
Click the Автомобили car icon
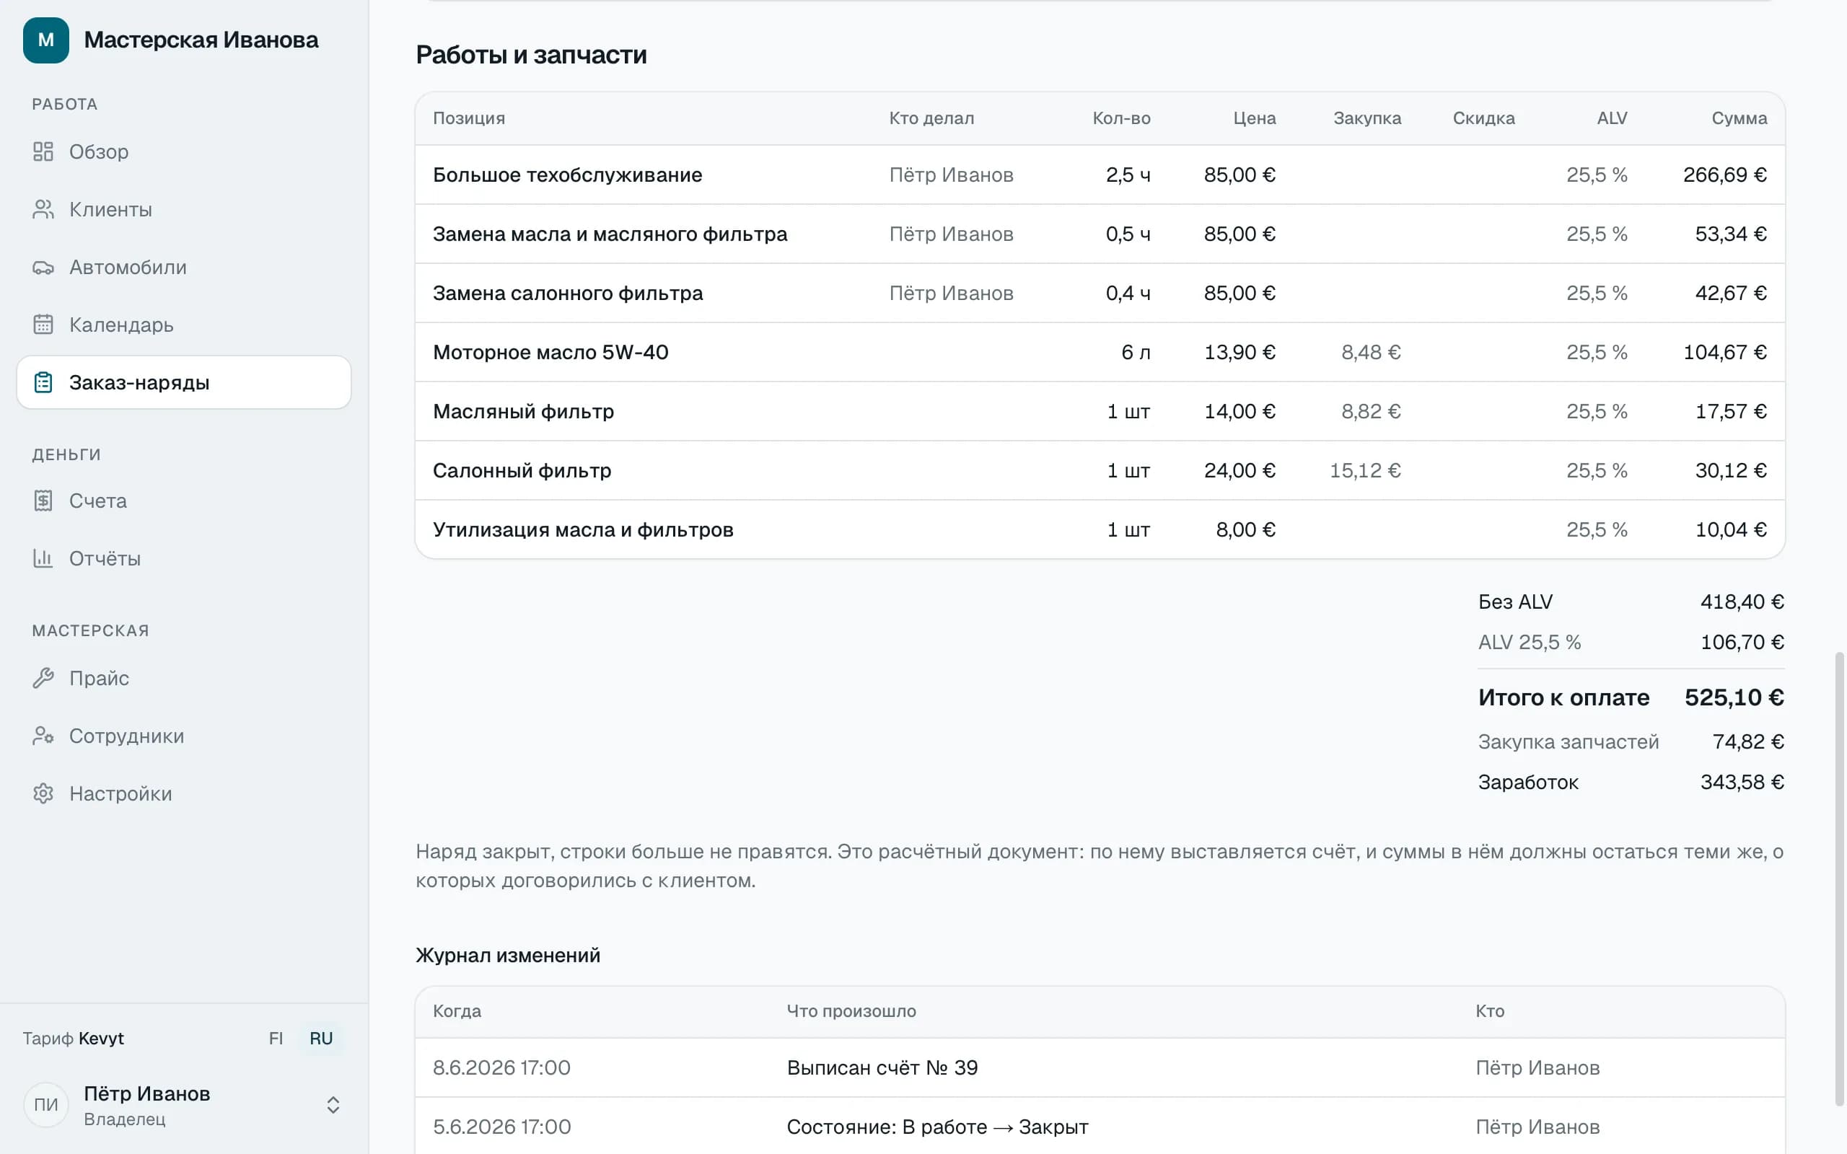43,267
